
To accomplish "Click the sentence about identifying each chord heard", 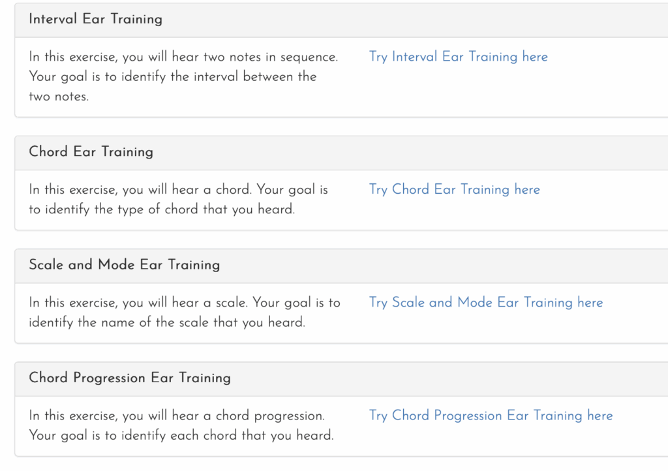I will 181,435.
